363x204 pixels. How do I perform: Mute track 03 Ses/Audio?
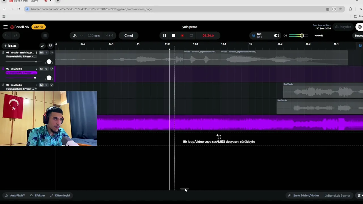(x=41, y=85)
